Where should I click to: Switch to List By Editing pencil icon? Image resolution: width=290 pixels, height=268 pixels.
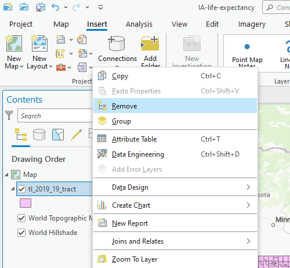click(x=76, y=135)
